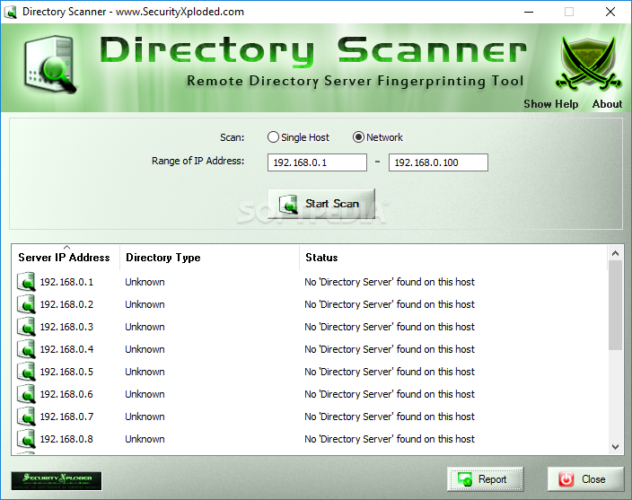
Task: Click the server icon for 192.168.0.5
Action: tap(26, 372)
